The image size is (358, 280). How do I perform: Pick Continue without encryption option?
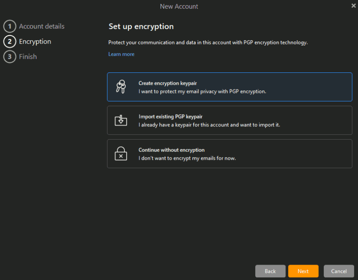[229, 154]
